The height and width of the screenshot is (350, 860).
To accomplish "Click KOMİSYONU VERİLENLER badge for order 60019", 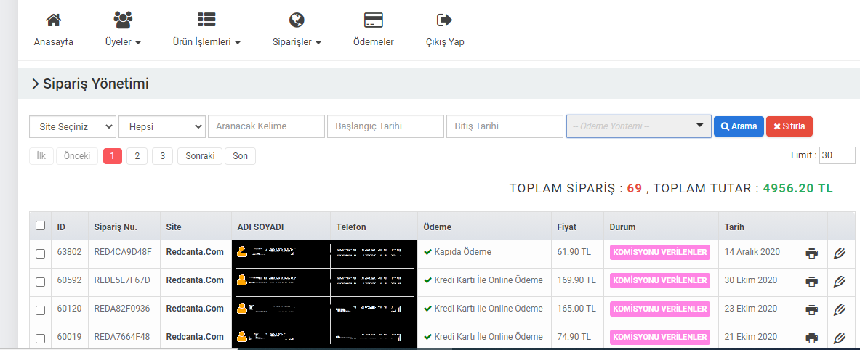I will pos(660,337).
